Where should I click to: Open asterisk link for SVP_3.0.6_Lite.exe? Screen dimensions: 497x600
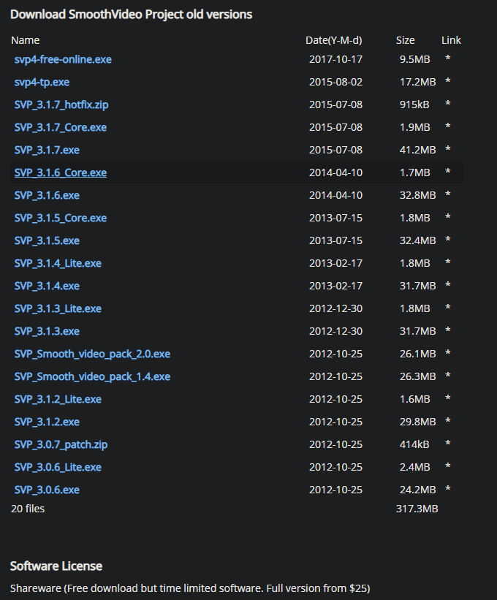click(447, 468)
